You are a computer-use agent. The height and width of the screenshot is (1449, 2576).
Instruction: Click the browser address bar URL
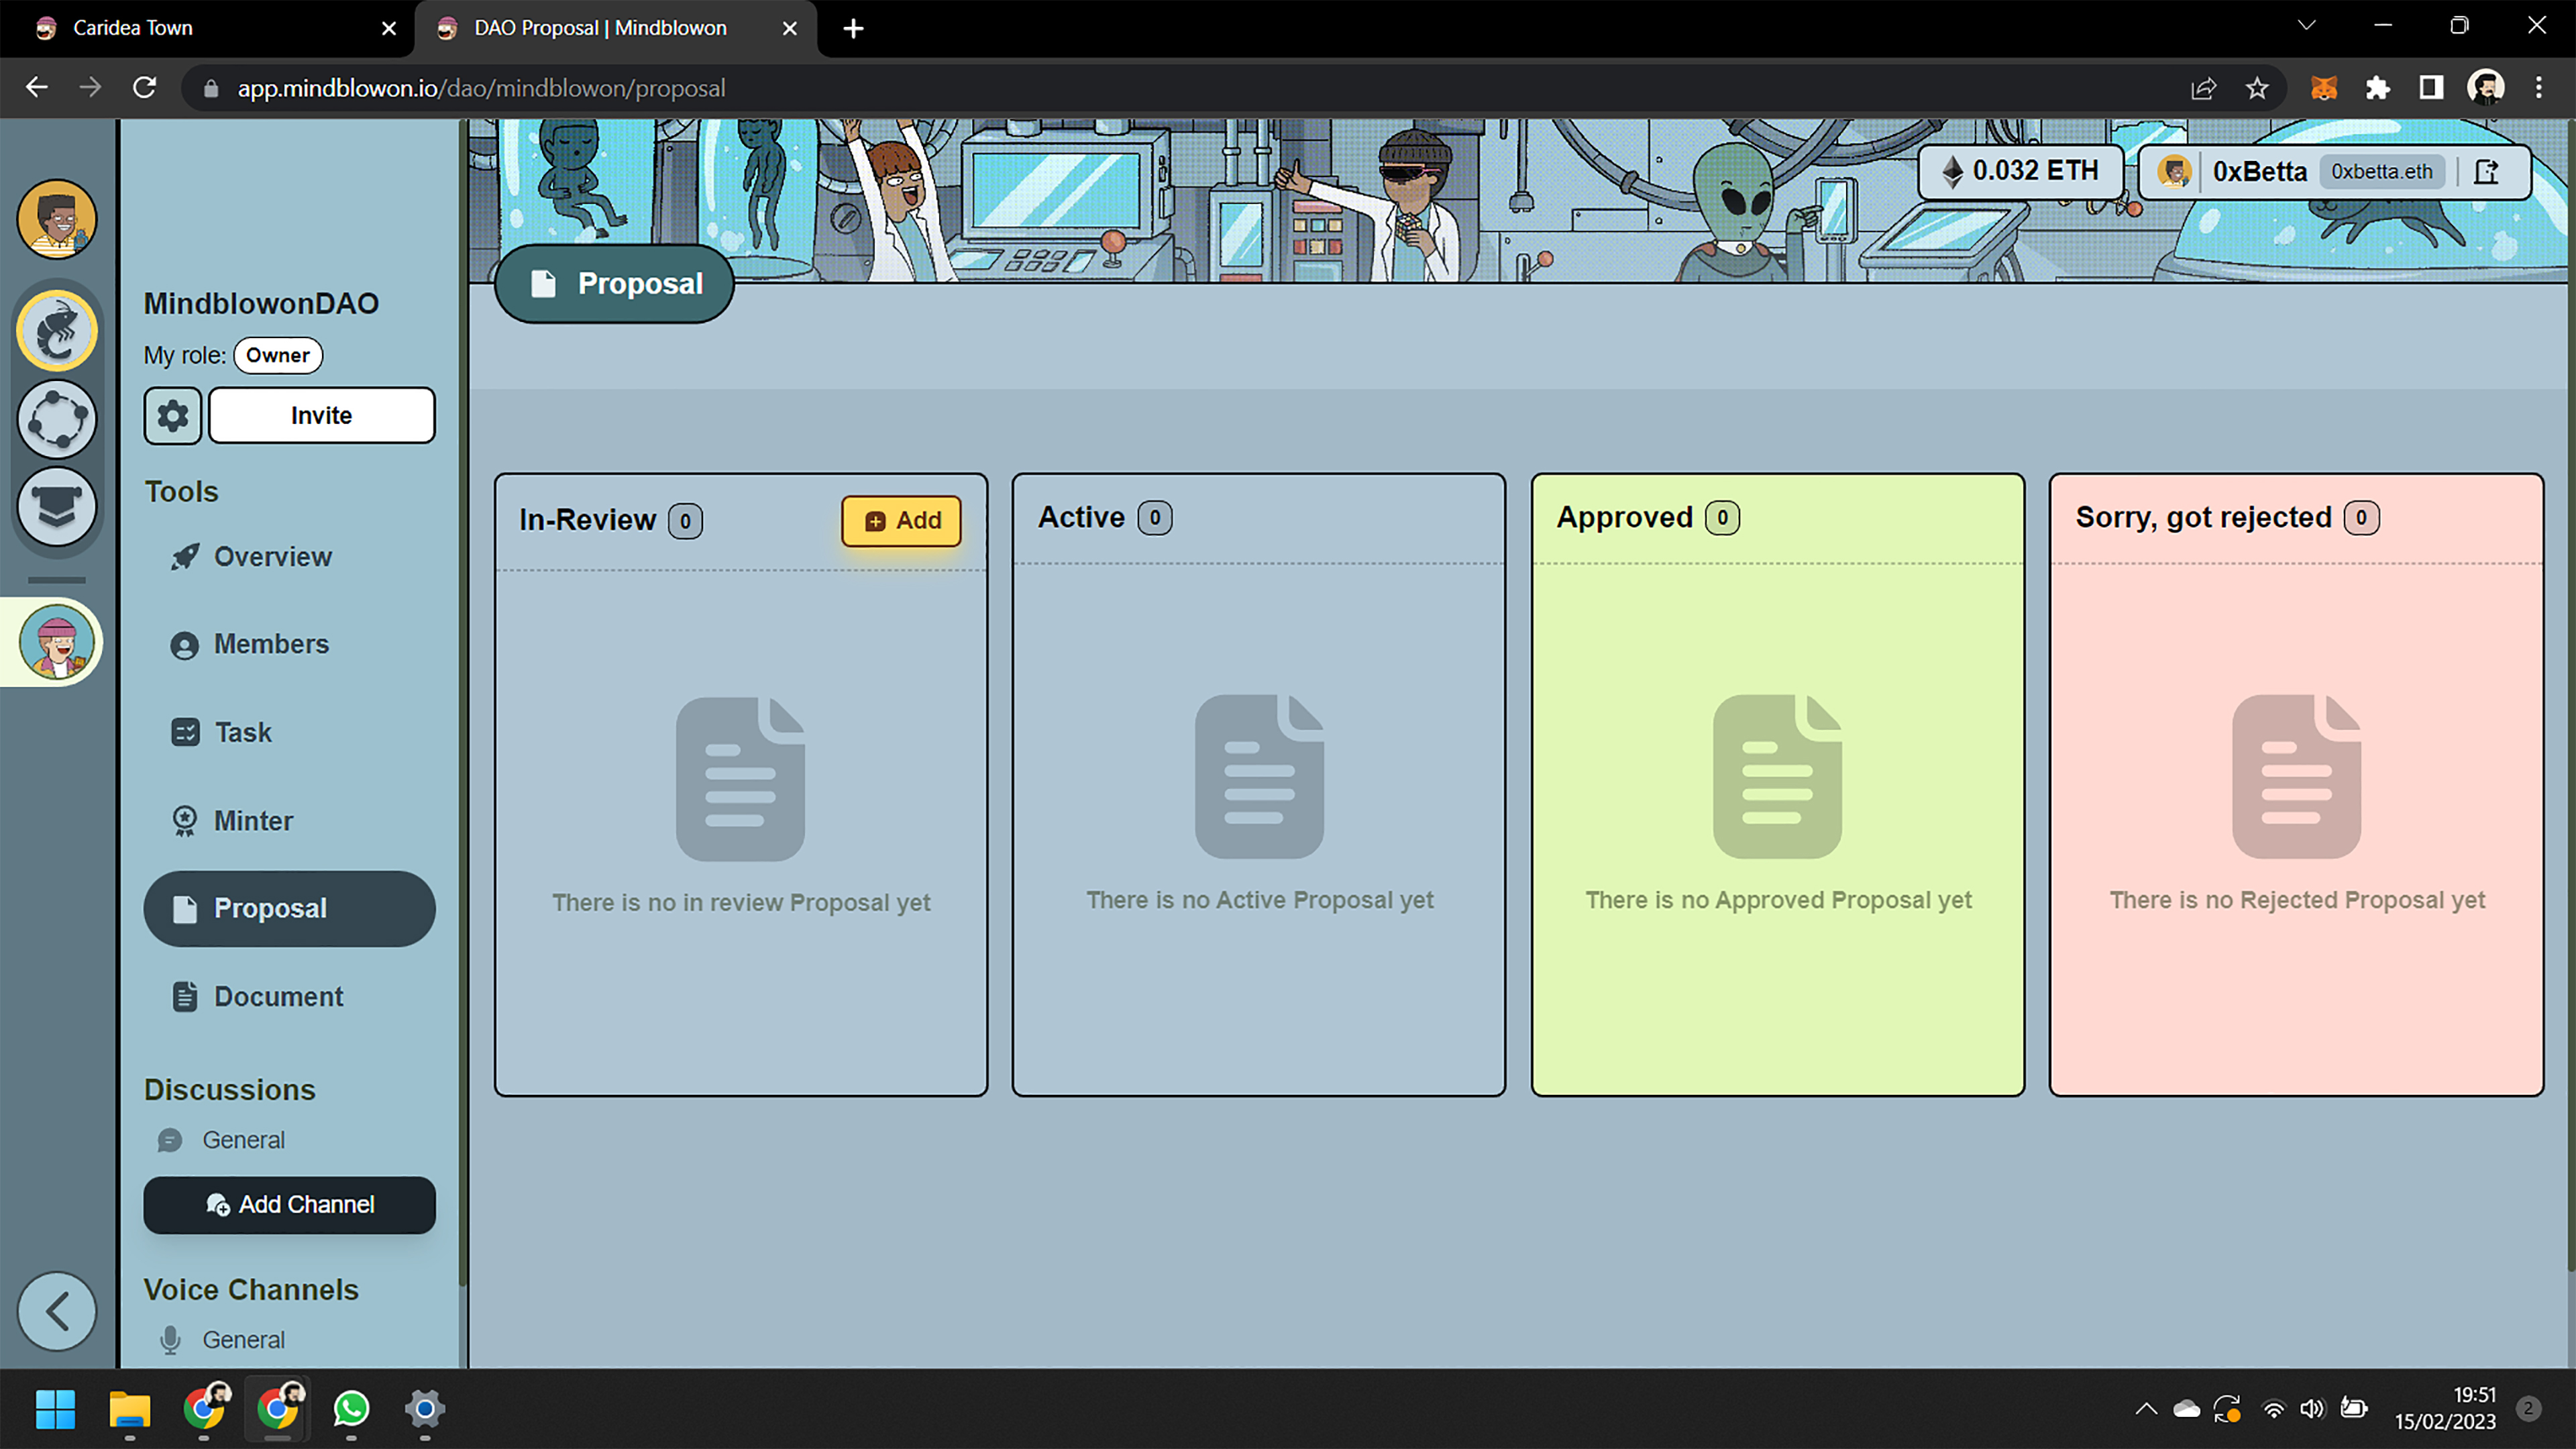click(480, 88)
